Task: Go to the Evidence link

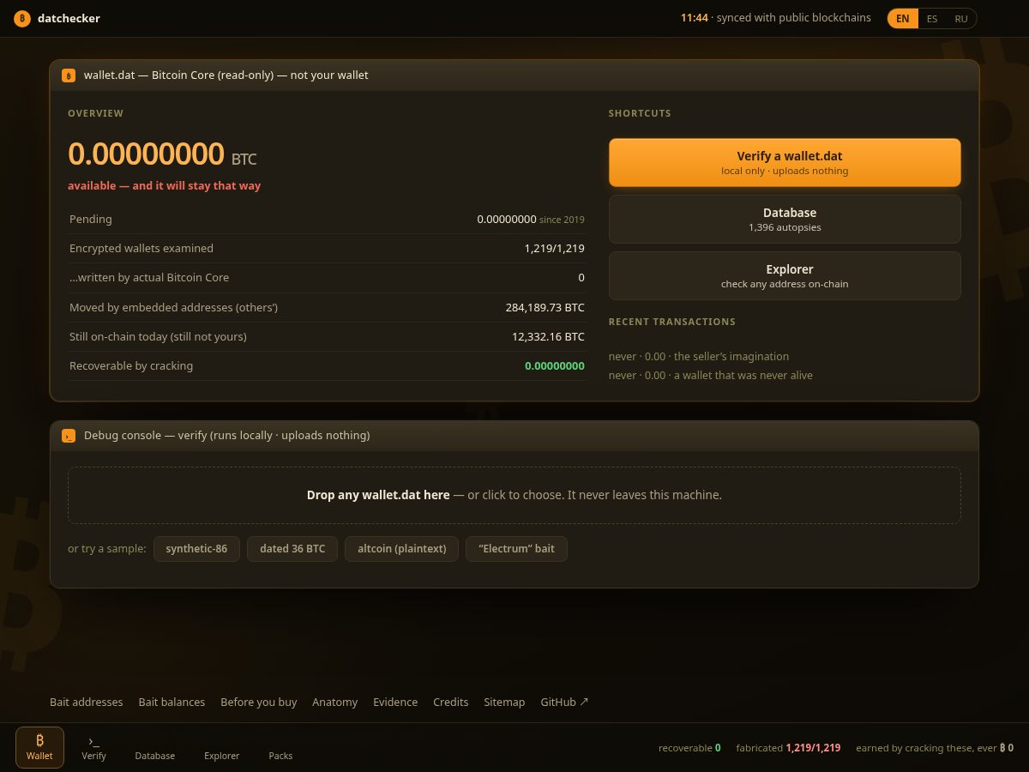Action: pos(395,702)
